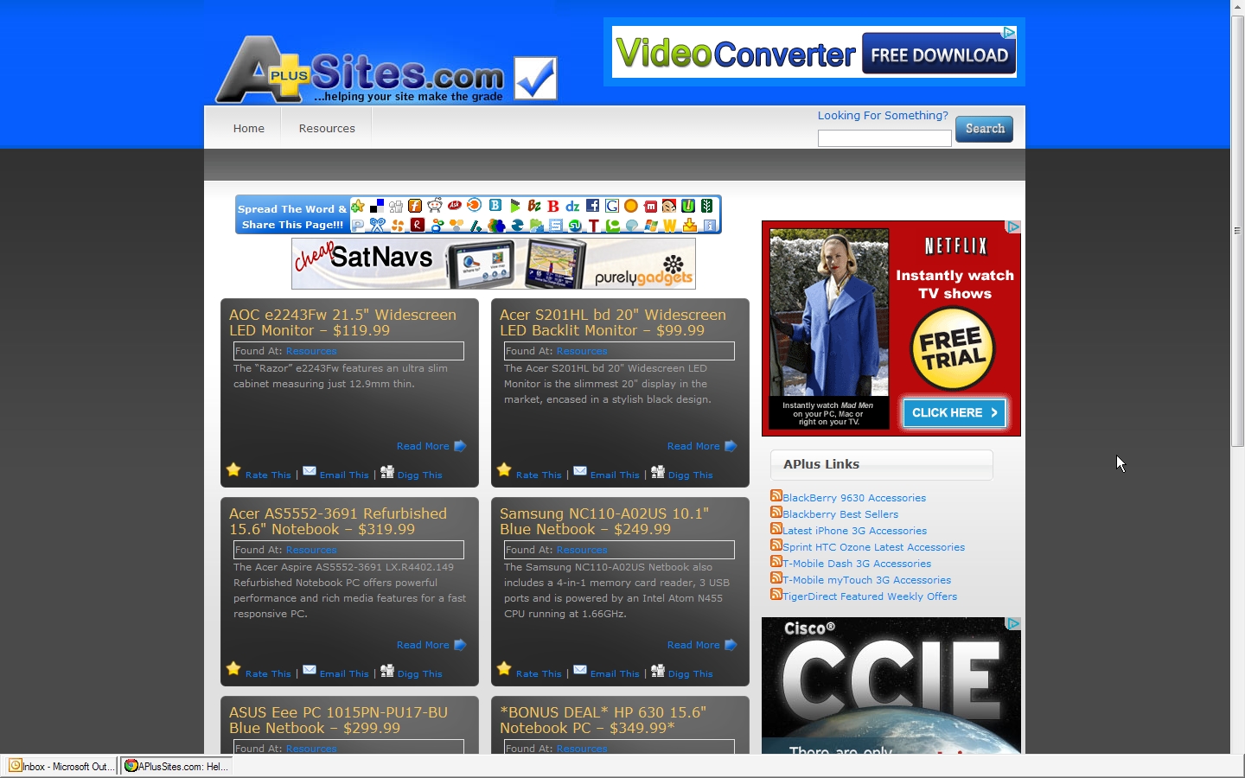Click the AdChoices icon on the Netflix ad

pos(1013,227)
